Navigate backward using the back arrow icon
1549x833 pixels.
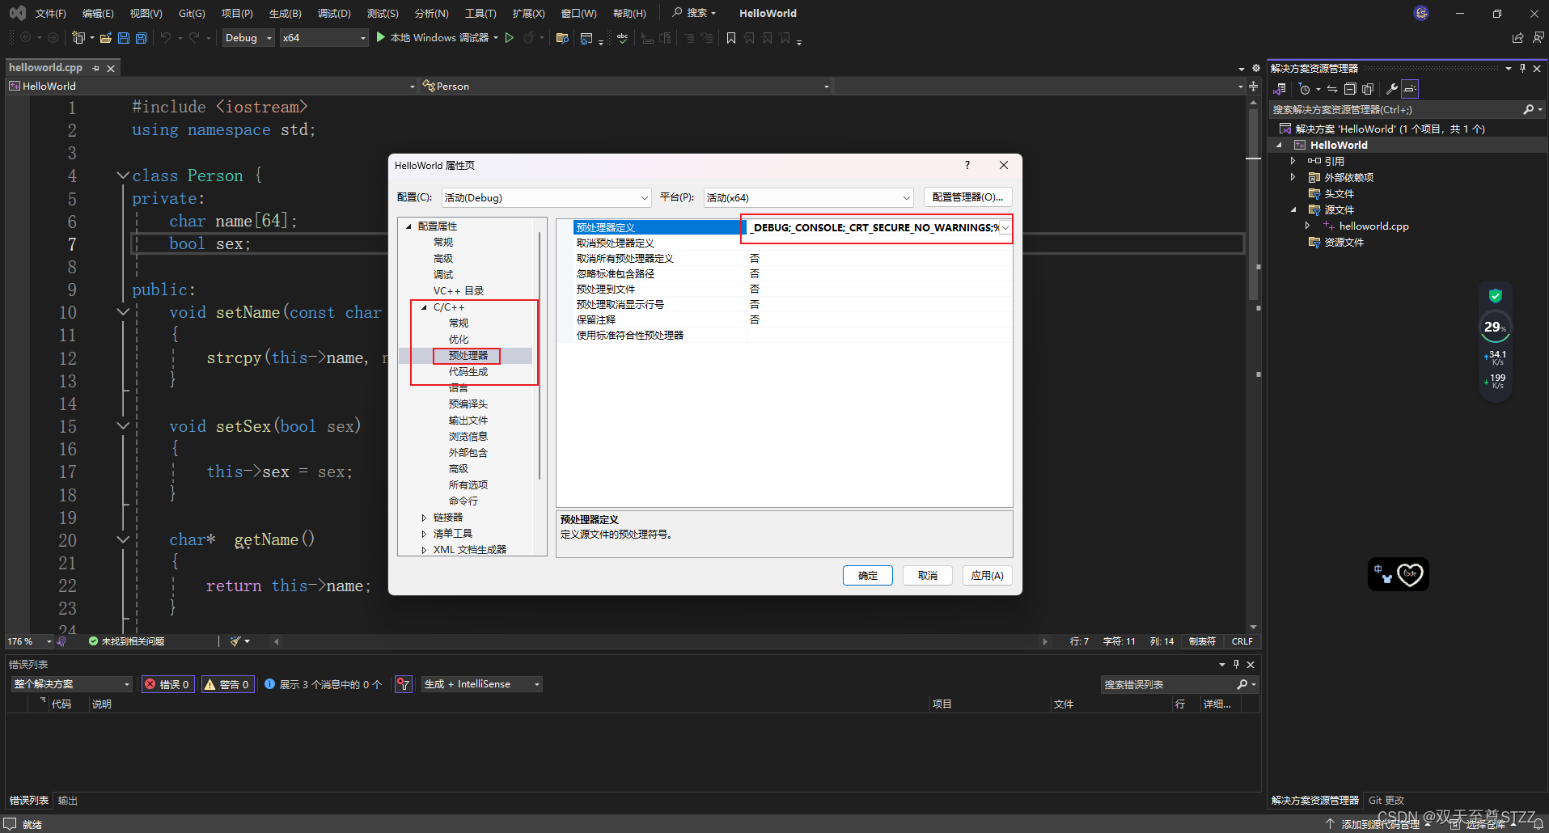(x=23, y=37)
